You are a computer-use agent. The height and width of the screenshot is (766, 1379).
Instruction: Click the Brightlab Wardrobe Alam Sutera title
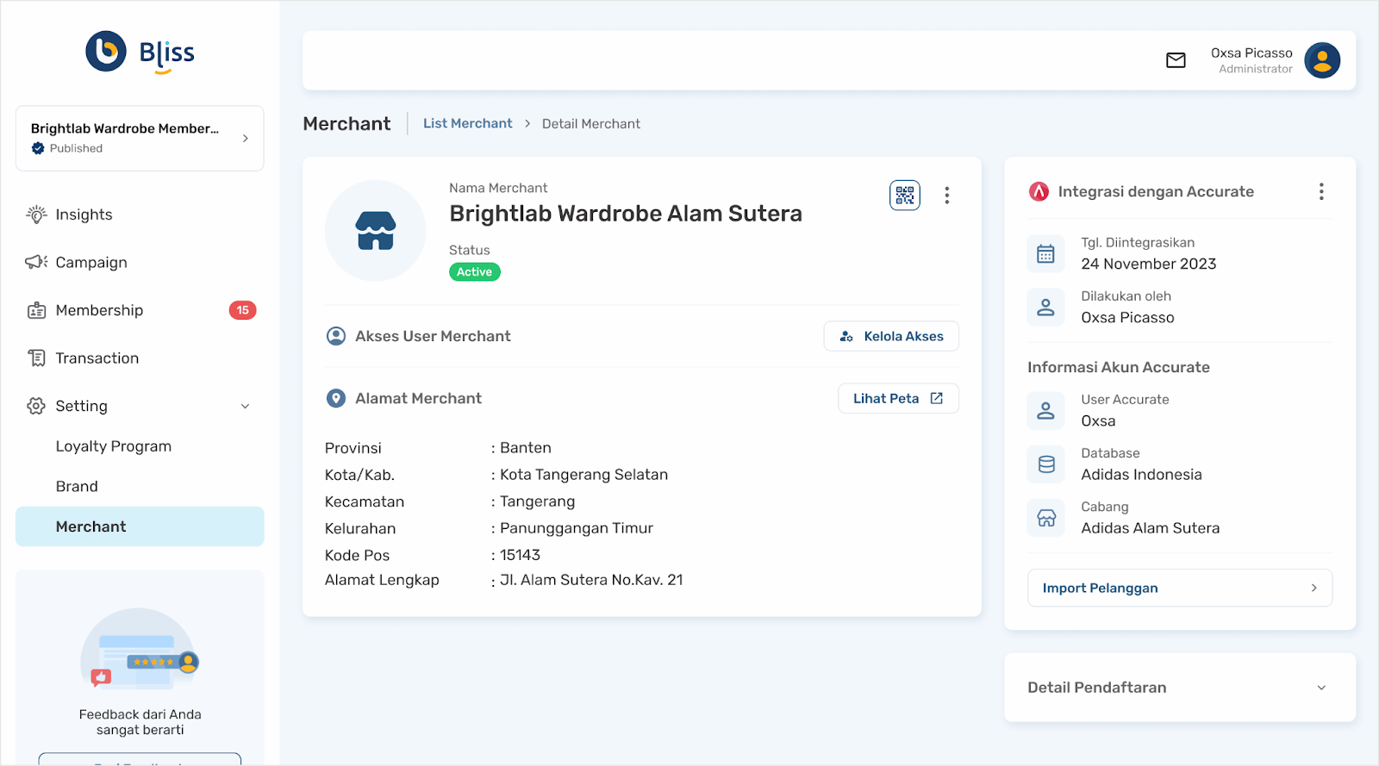pos(626,214)
